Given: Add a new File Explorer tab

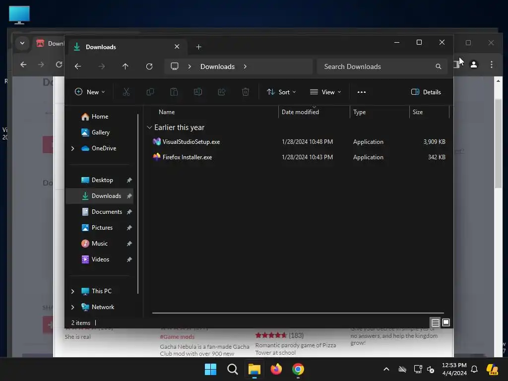Looking at the screenshot, I should click(198, 47).
